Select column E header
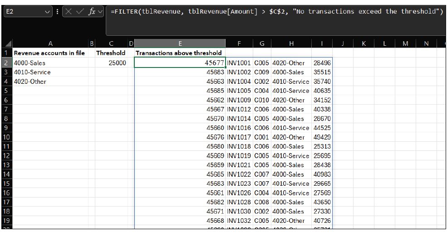Viewport: 447px width, 236px height. 180,43
